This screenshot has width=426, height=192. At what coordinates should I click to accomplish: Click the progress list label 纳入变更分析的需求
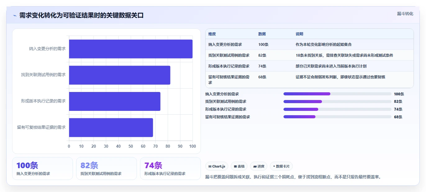pos(222,94)
